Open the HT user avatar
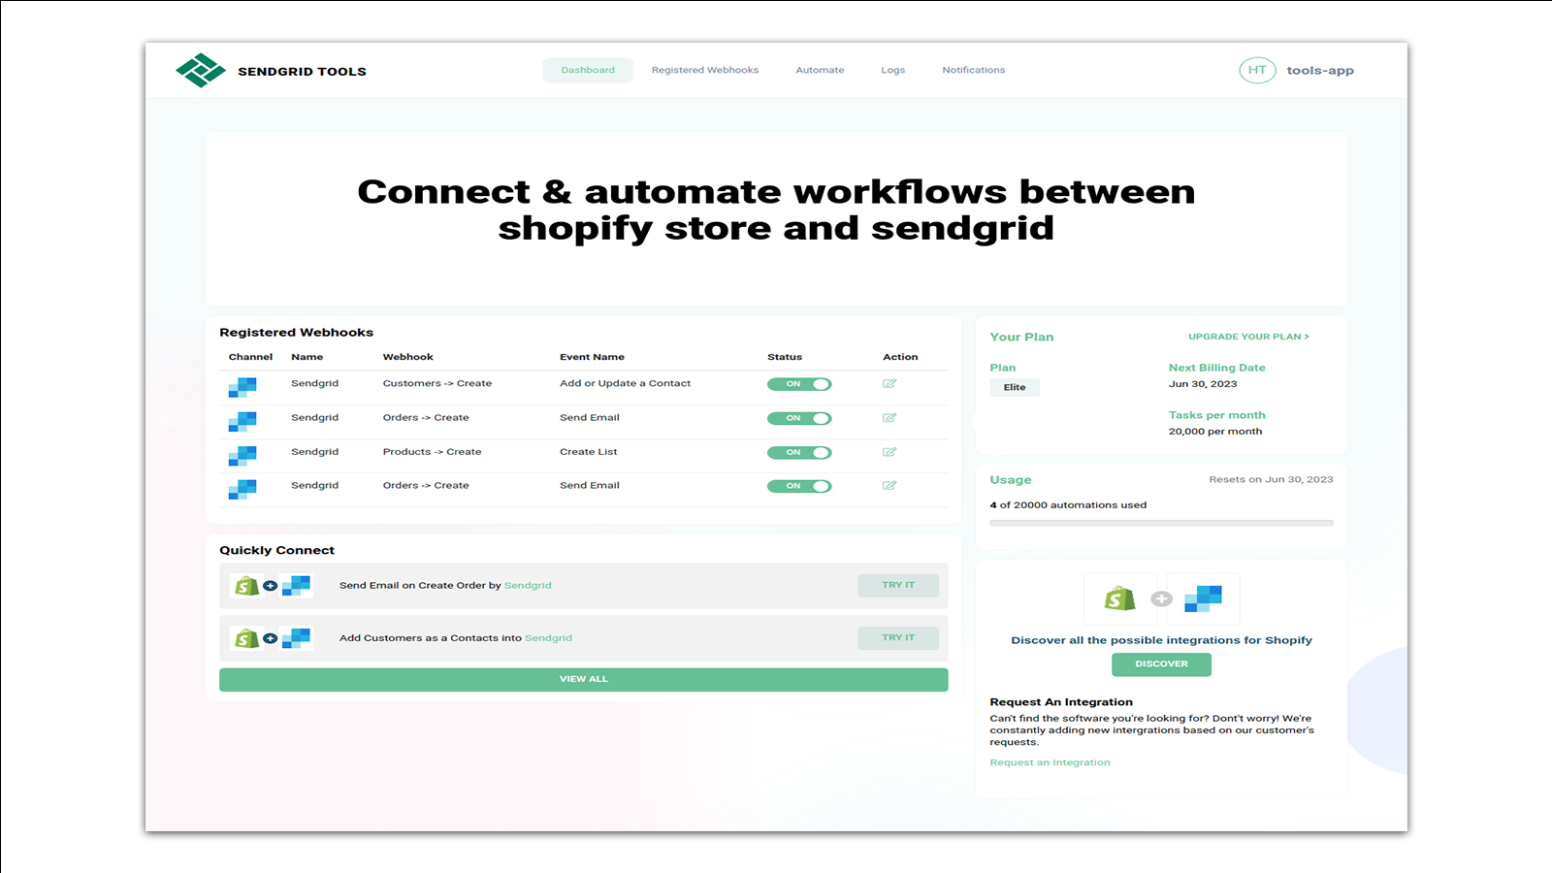Image resolution: width=1552 pixels, height=873 pixels. point(1257,70)
